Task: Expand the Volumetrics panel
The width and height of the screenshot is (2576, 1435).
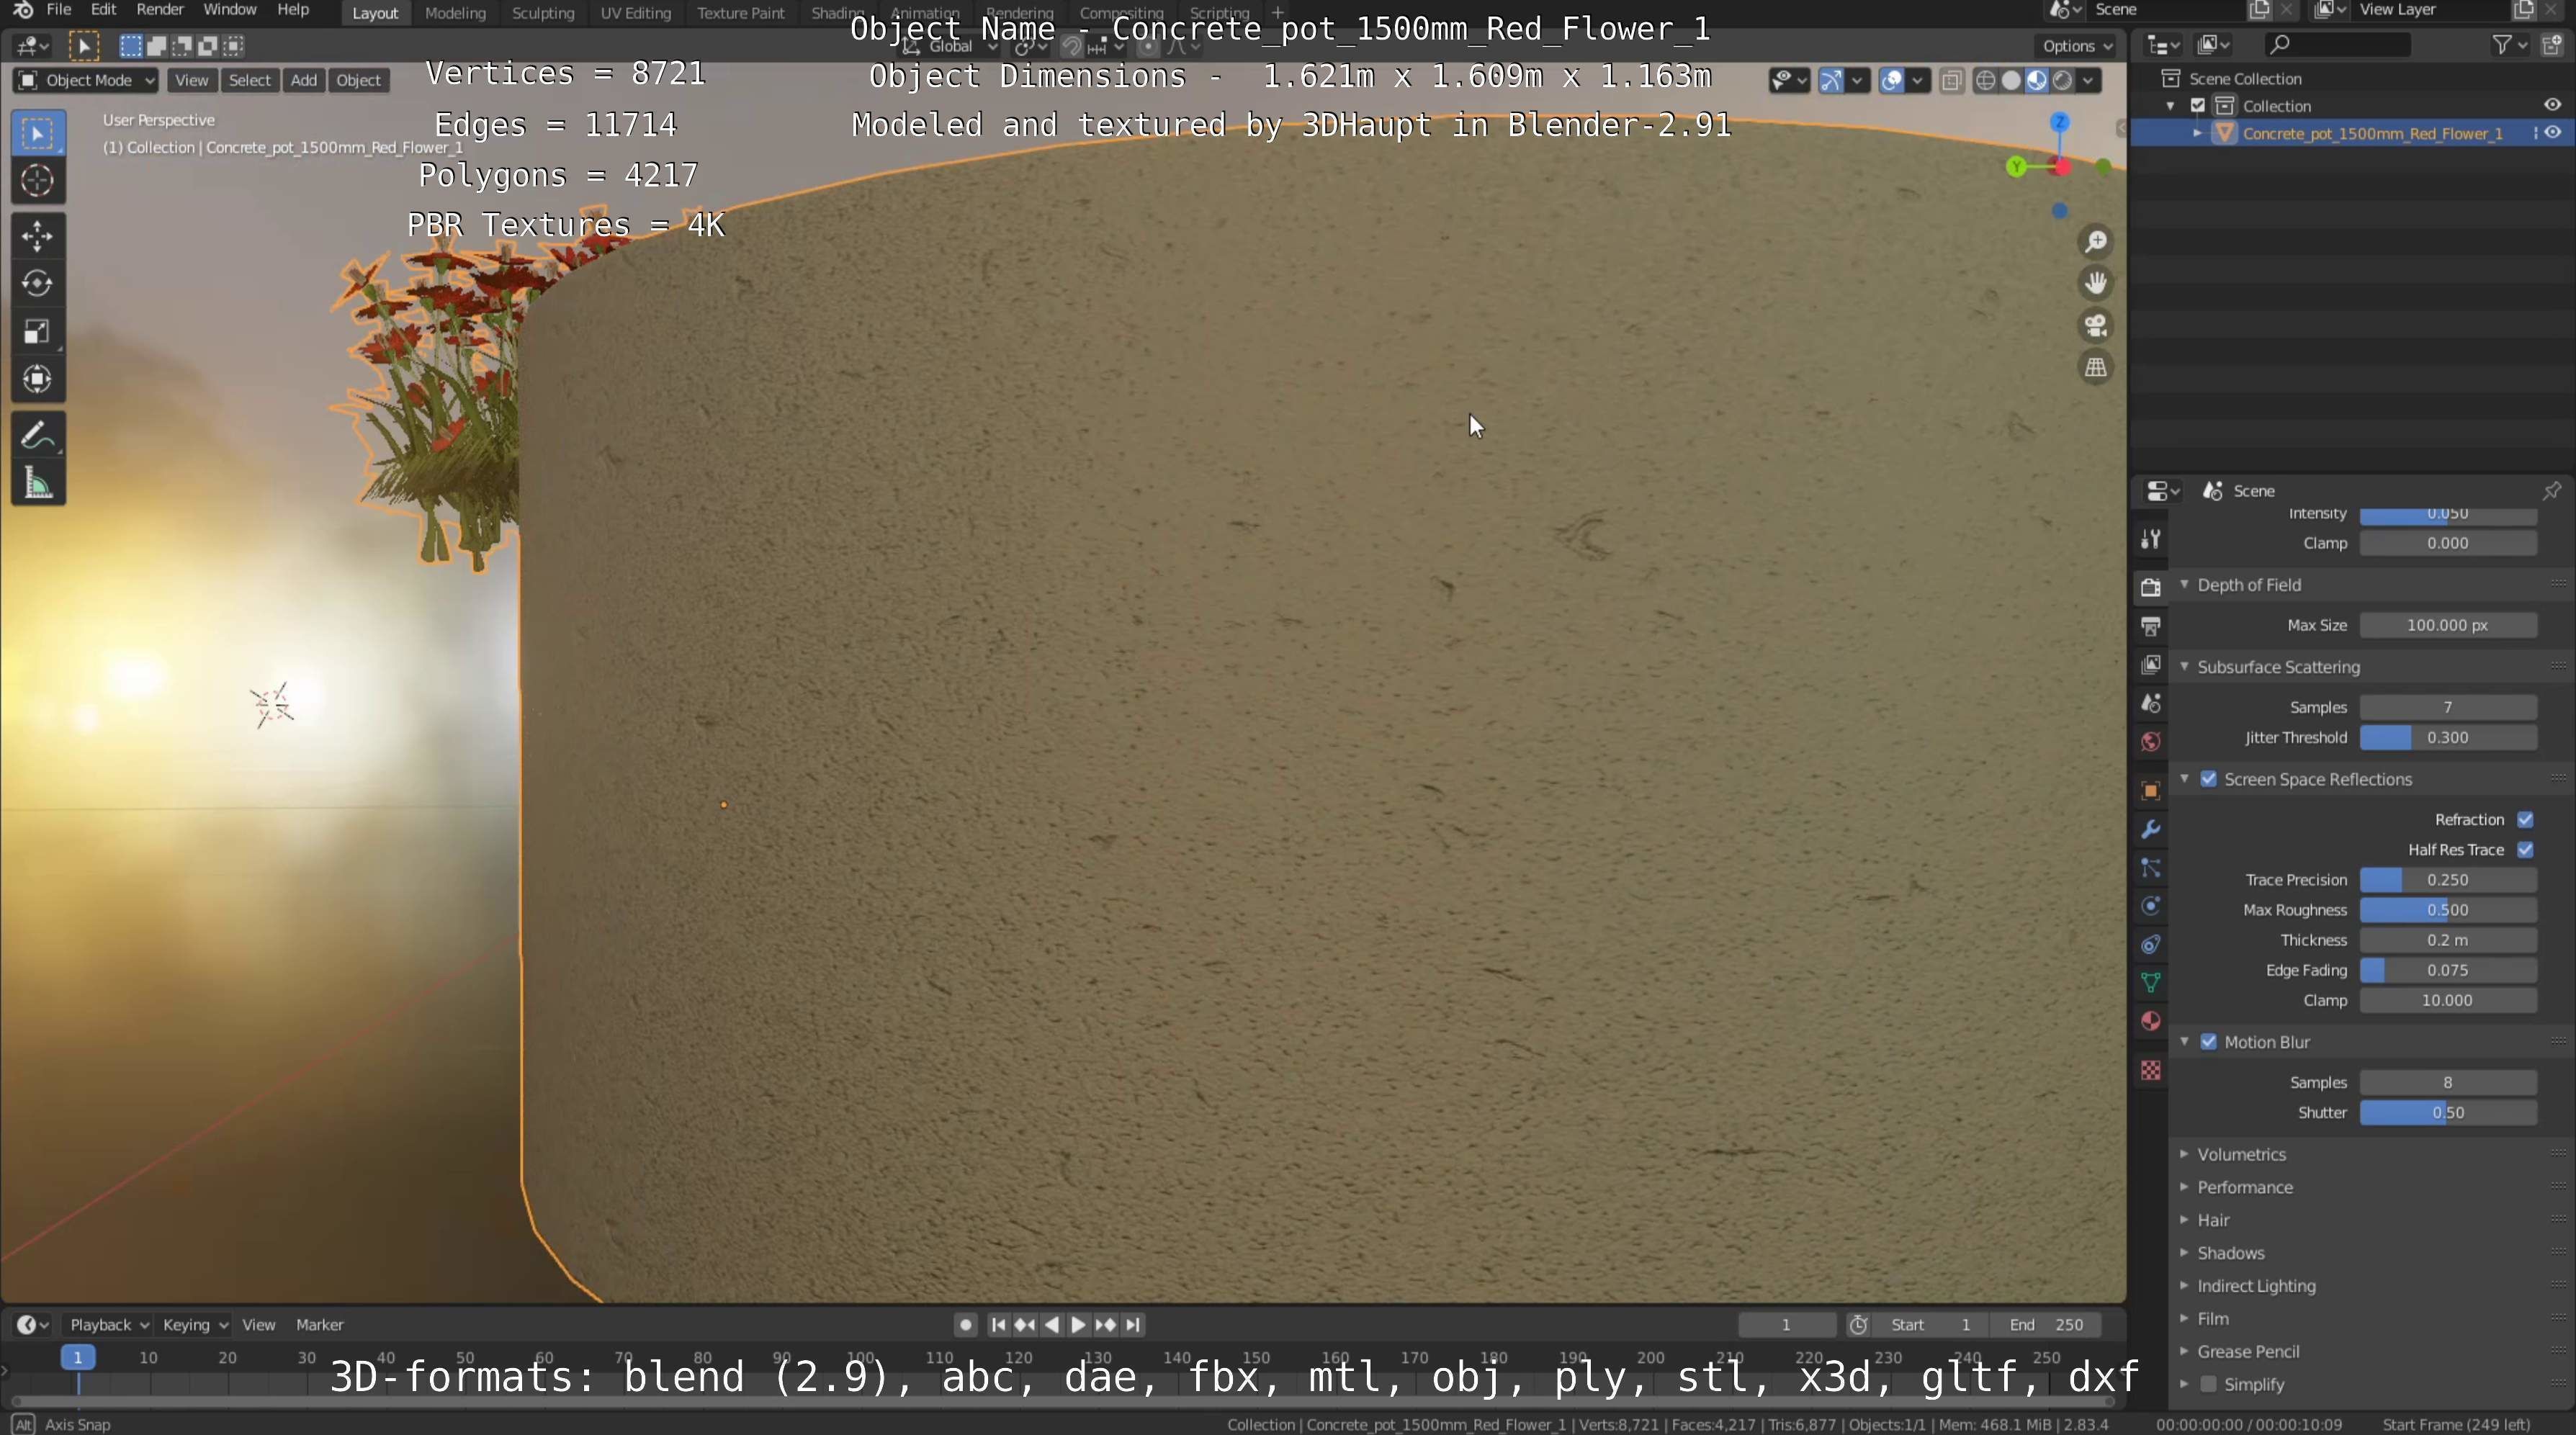Action: point(2241,1154)
